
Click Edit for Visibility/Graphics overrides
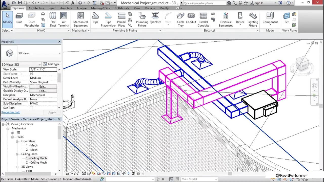tap(43, 86)
